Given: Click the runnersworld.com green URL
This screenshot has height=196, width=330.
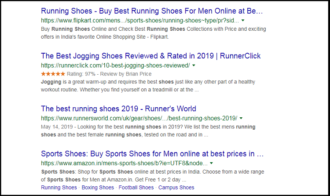Looking at the screenshot, I should (x=139, y=118).
